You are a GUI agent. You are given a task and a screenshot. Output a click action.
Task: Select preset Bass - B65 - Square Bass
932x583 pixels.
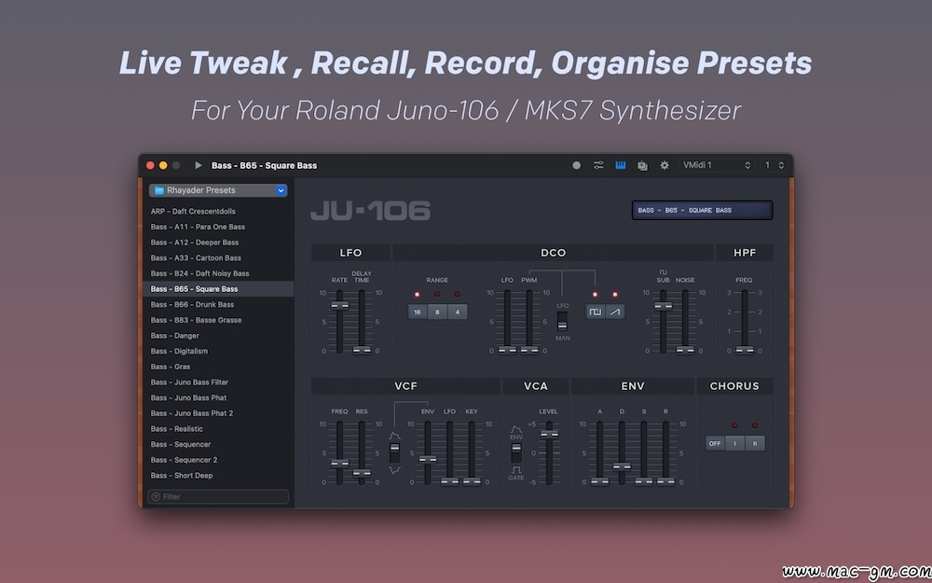pyautogui.click(x=218, y=289)
